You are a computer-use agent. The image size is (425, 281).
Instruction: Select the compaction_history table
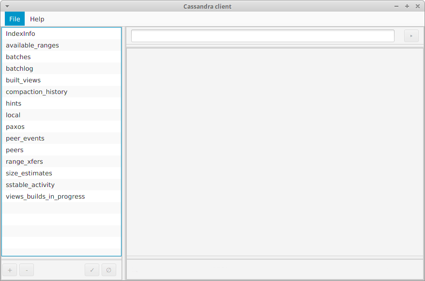click(x=61, y=92)
